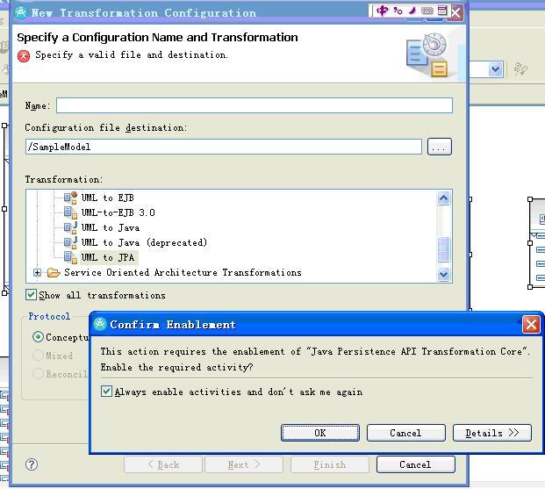545x489 pixels.
Task: Select Service Oriented Architecture Transformations row
Action: click(x=183, y=272)
